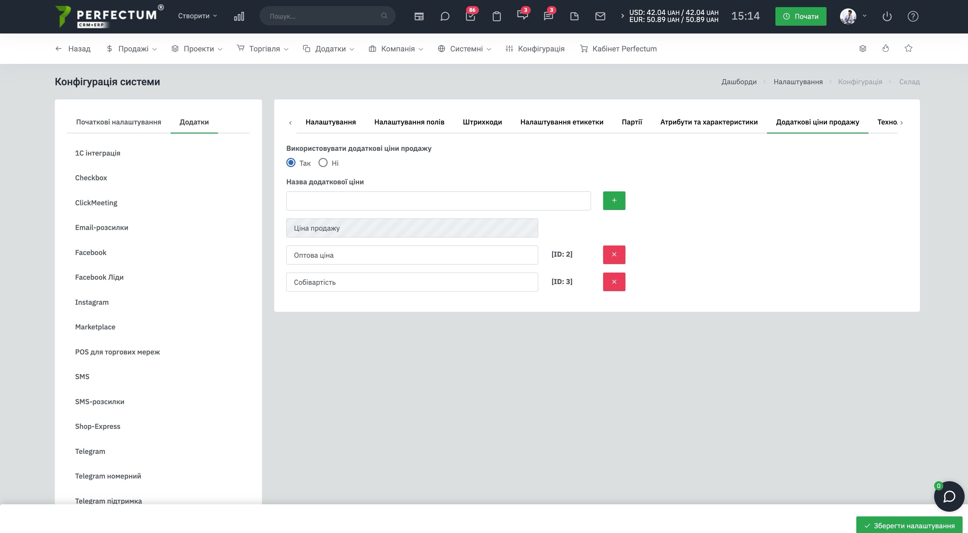Switch to the Штрихкоди tab

(x=482, y=122)
